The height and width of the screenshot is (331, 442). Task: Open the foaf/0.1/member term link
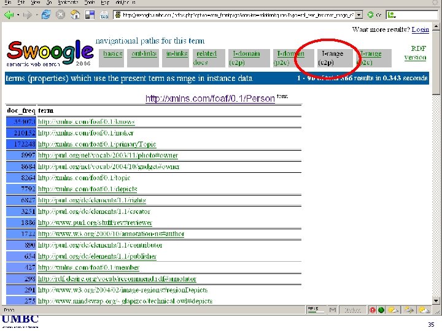coord(88,267)
